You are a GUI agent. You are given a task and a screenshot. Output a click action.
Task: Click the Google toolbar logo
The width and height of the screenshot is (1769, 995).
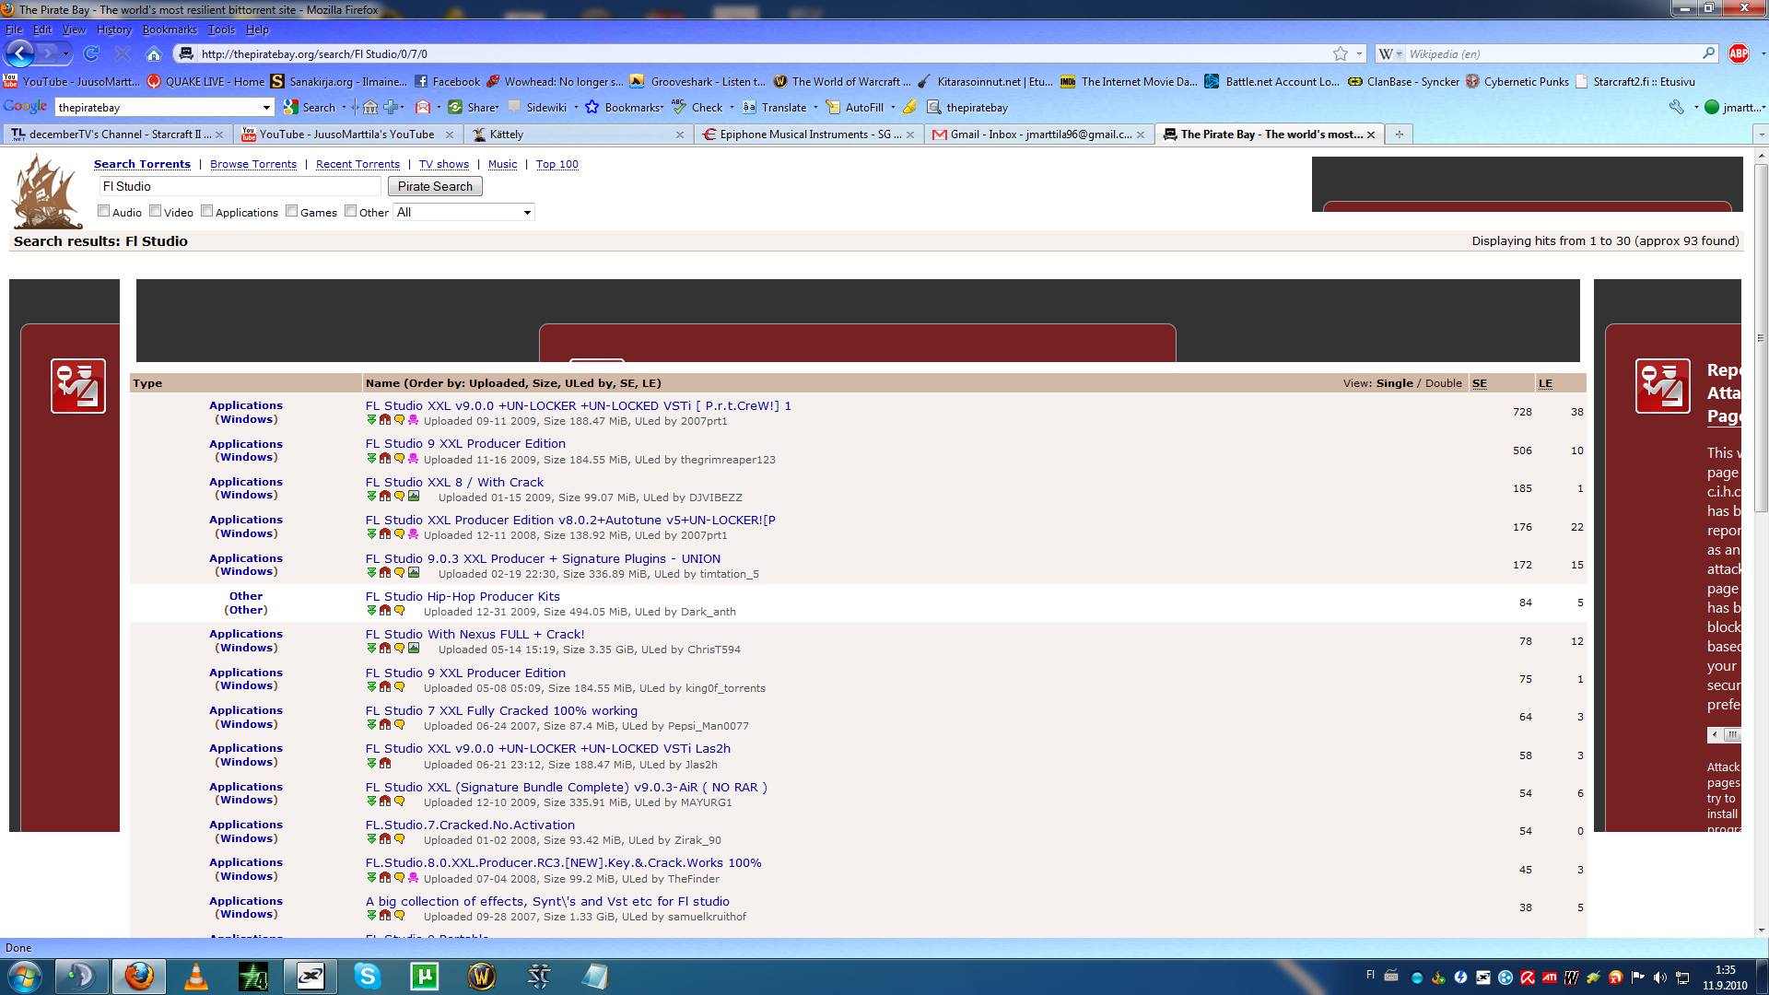(25, 107)
